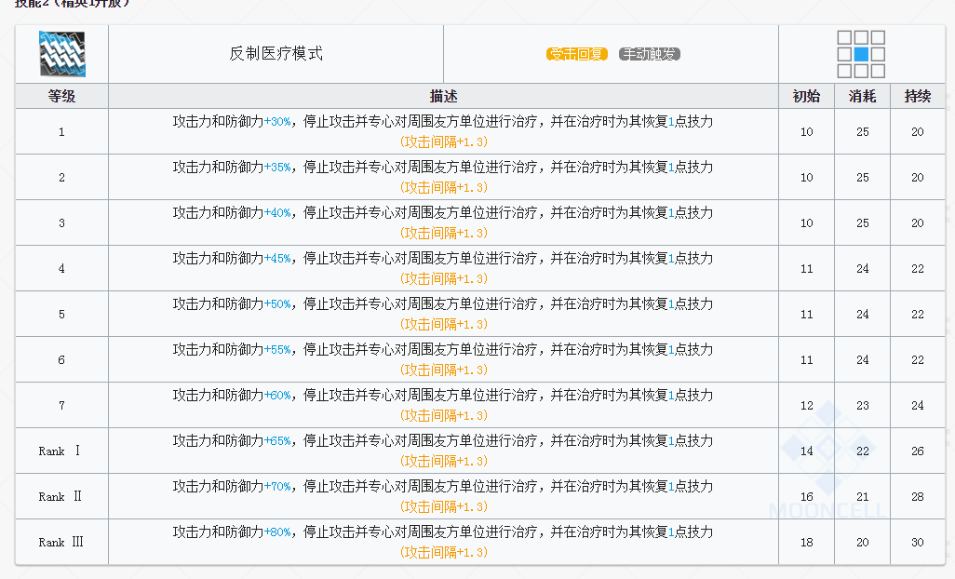Select the Rank Ⅰ level cell
The width and height of the screenshot is (955, 579).
click(61, 451)
